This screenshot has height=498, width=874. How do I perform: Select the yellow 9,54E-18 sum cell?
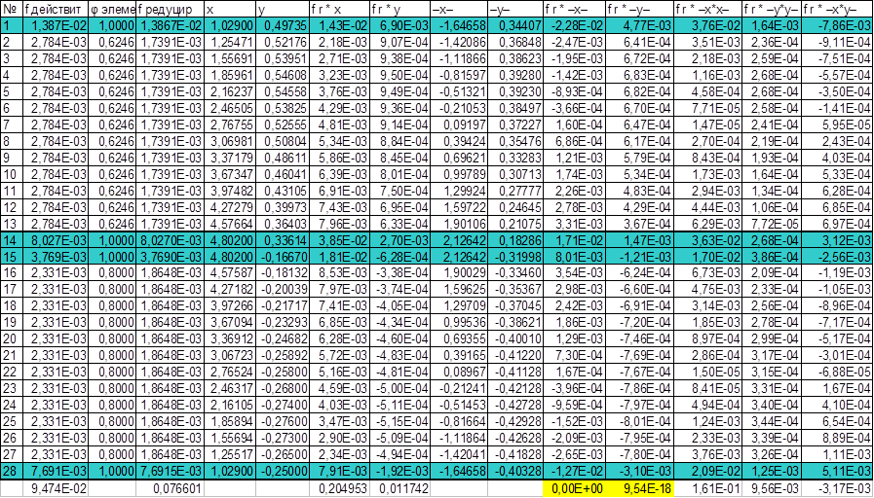(639, 489)
